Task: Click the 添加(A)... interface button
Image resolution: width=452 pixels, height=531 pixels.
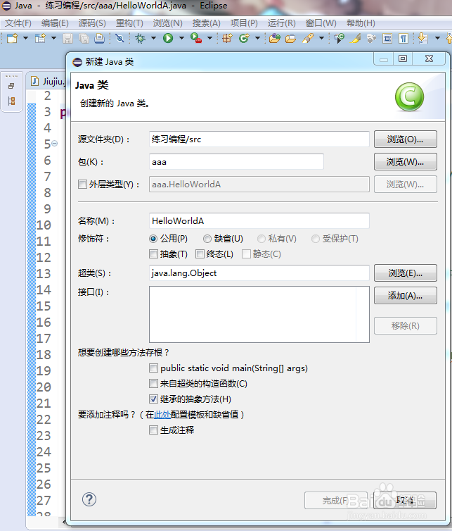Action: coord(406,296)
